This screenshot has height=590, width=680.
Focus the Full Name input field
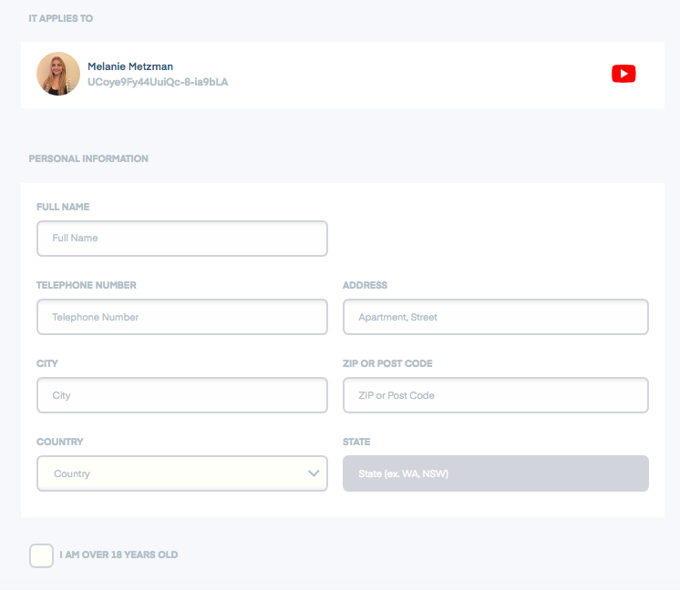pyautogui.click(x=182, y=239)
